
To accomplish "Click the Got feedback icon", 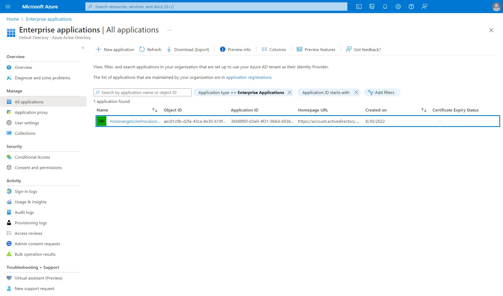I will [348, 49].
